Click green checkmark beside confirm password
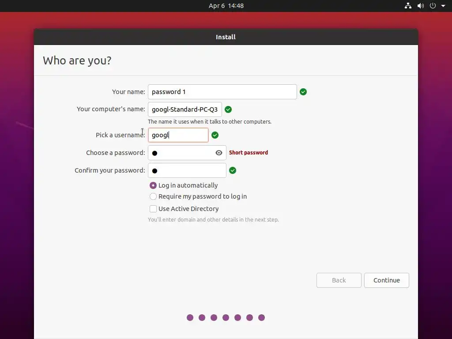 233,170
